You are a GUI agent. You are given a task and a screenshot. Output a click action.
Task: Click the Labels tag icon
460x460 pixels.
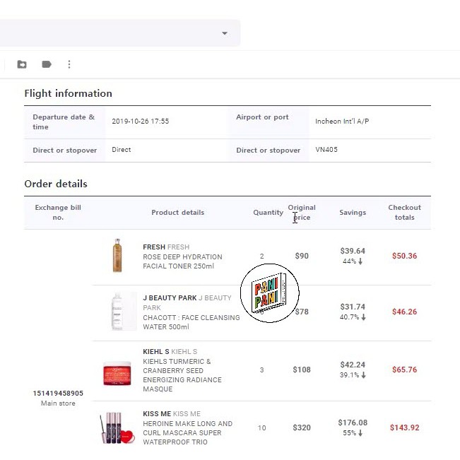tap(47, 64)
